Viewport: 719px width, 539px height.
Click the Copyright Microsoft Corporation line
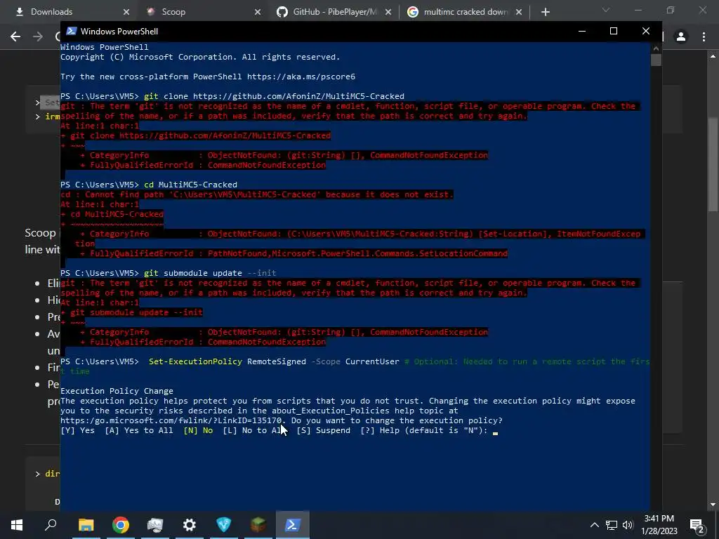click(200, 57)
